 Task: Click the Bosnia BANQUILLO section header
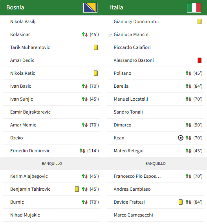tap(52, 164)
